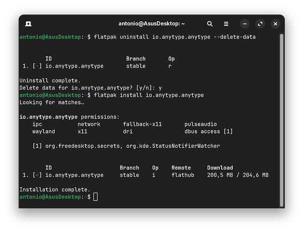Click the 'dbus access [1]' permission
The image size is (303, 231).
[209, 131]
